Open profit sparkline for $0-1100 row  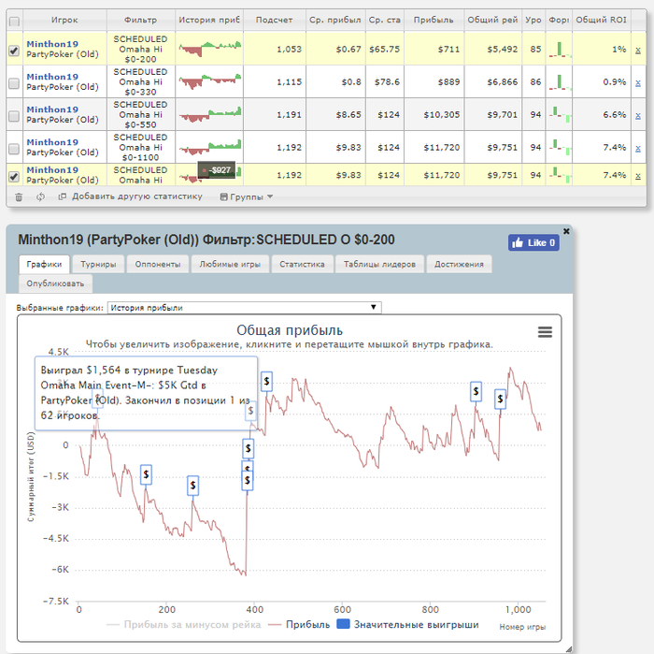pyautogui.click(x=210, y=147)
